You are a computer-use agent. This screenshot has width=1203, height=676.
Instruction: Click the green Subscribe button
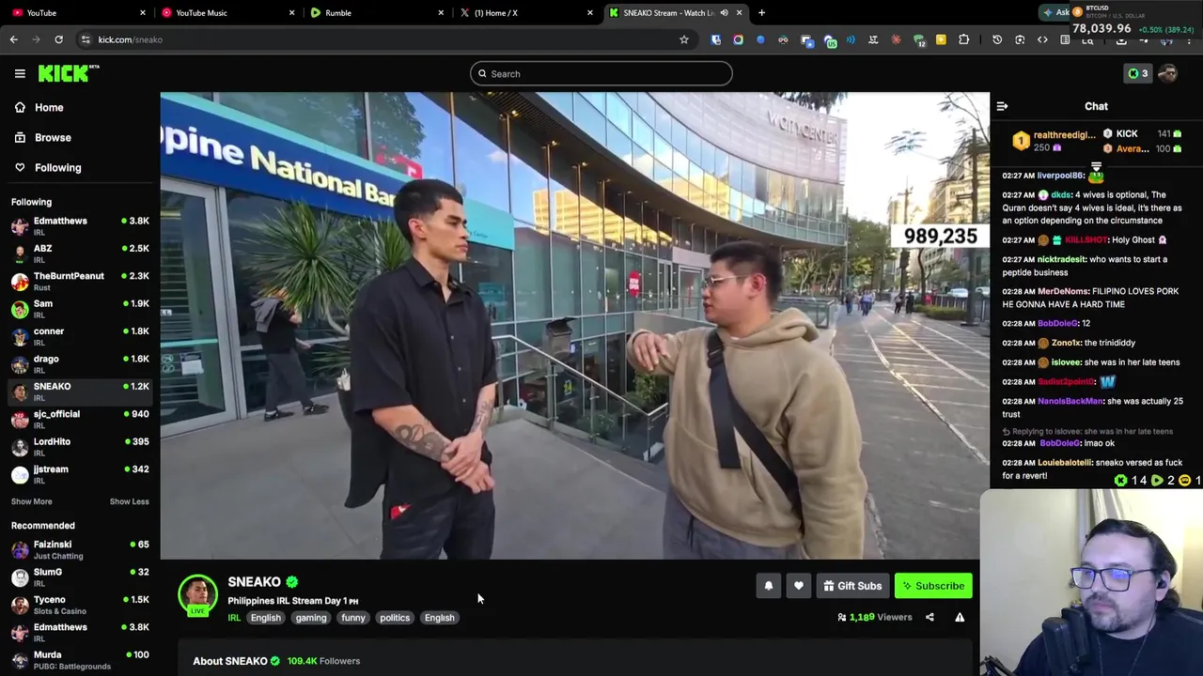(x=933, y=586)
